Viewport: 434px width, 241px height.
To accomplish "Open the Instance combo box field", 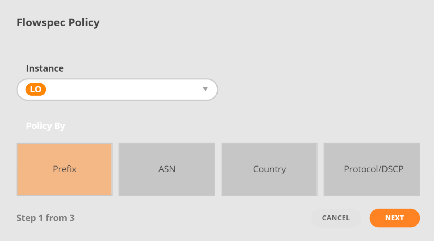I will pos(117,90).
